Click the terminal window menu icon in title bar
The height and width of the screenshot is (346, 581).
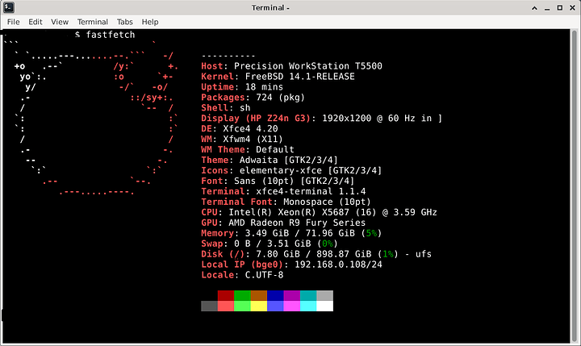click(x=7, y=6)
